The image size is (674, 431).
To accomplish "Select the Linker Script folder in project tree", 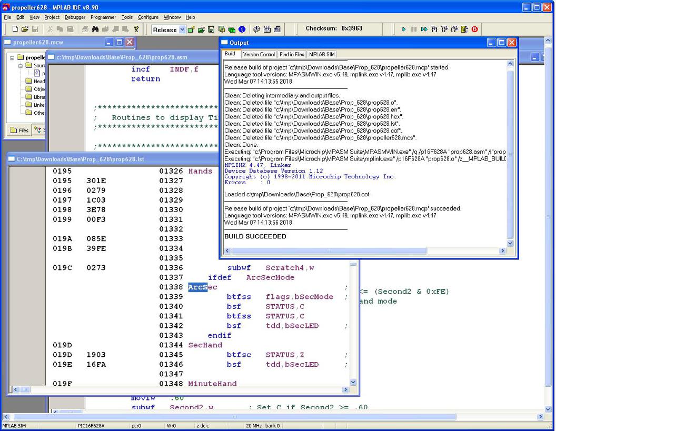I will (x=35, y=105).
